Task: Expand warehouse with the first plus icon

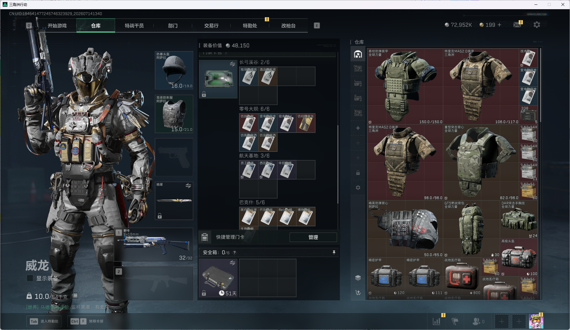Action: click(x=358, y=128)
